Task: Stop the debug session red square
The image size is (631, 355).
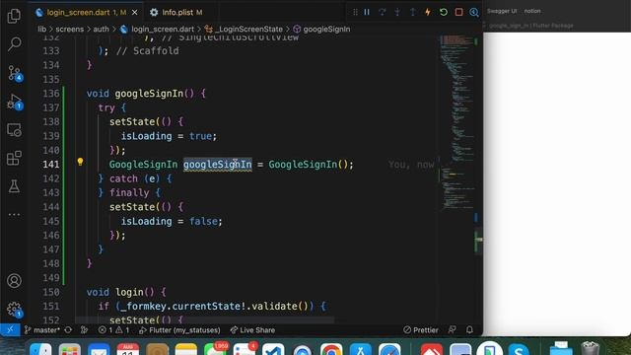Action: coord(458,12)
